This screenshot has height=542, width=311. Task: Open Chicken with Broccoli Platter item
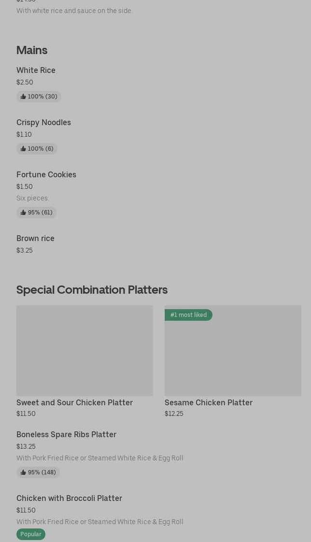click(69, 499)
